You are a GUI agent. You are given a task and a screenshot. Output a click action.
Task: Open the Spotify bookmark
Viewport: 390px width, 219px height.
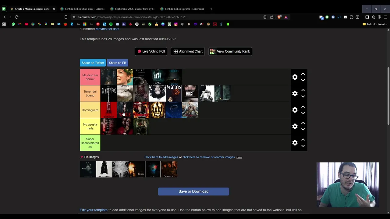coord(111,24)
